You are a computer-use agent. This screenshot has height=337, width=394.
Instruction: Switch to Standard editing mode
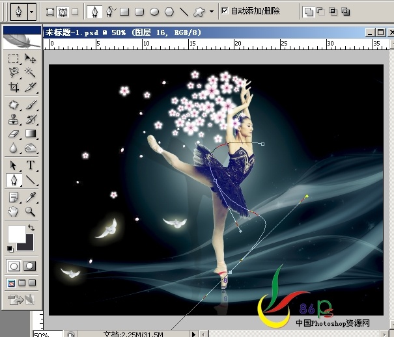[x=14, y=265]
